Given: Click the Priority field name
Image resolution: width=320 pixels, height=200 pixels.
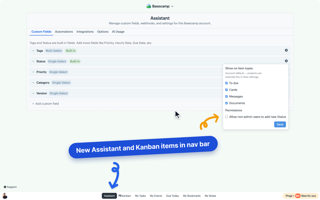Looking at the screenshot, I should (41, 72).
